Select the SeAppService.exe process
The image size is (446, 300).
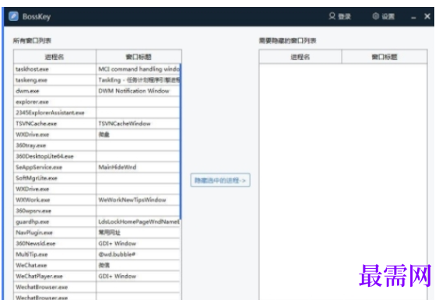54,167
